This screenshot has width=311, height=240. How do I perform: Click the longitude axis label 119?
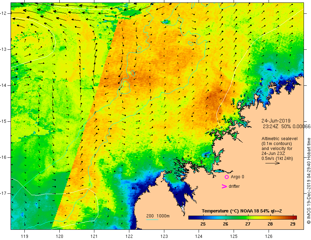25,236
